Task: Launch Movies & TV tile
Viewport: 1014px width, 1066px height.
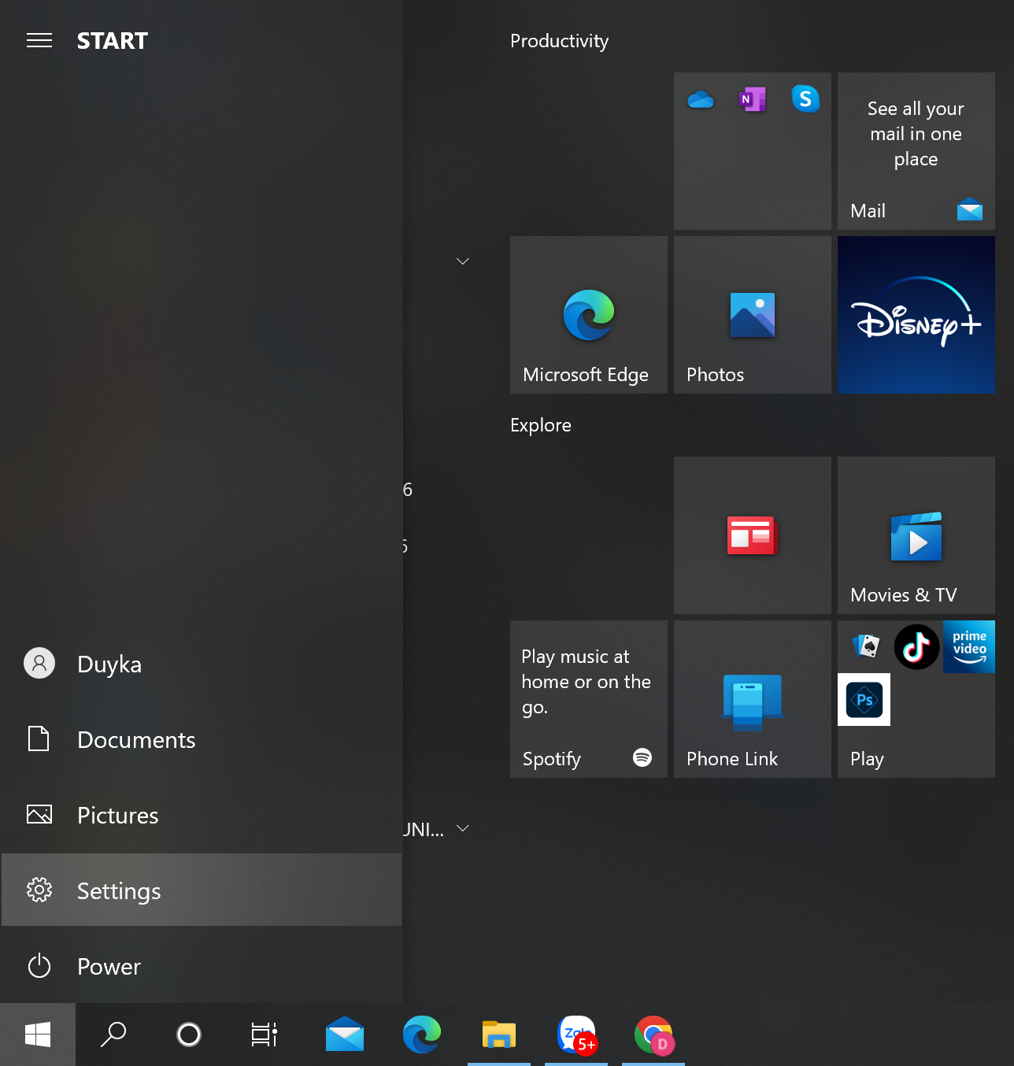Action: (916, 535)
